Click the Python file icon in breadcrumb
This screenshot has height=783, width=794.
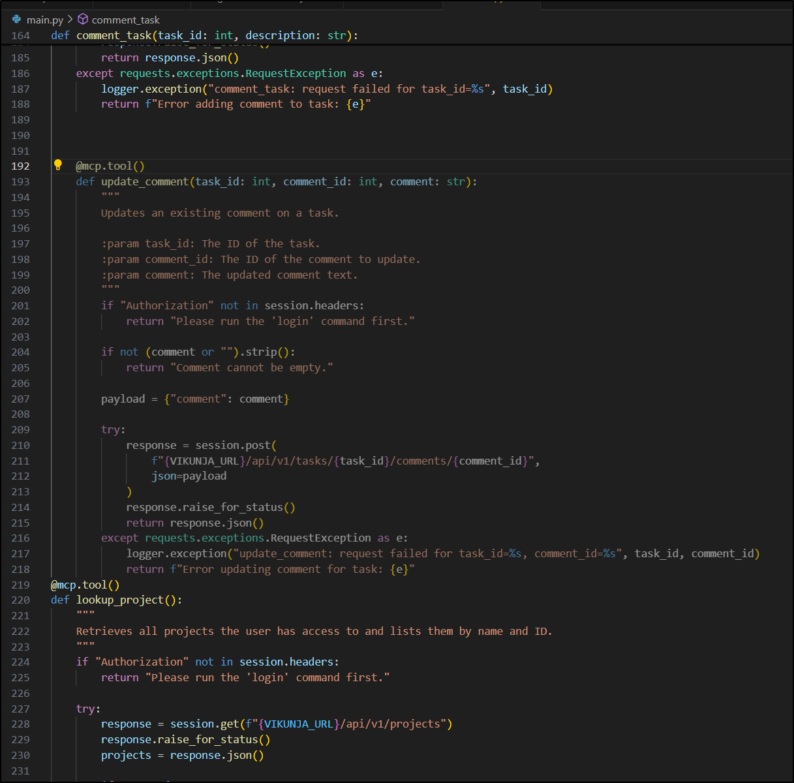point(17,20)
